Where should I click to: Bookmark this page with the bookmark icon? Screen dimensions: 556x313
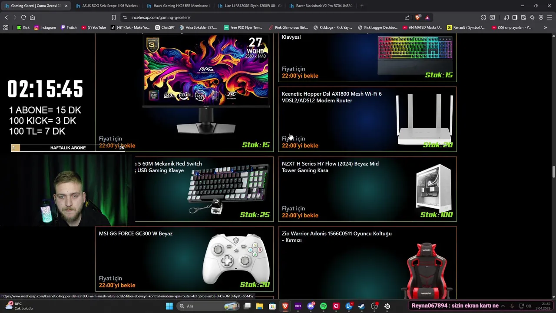pos(113,17)
